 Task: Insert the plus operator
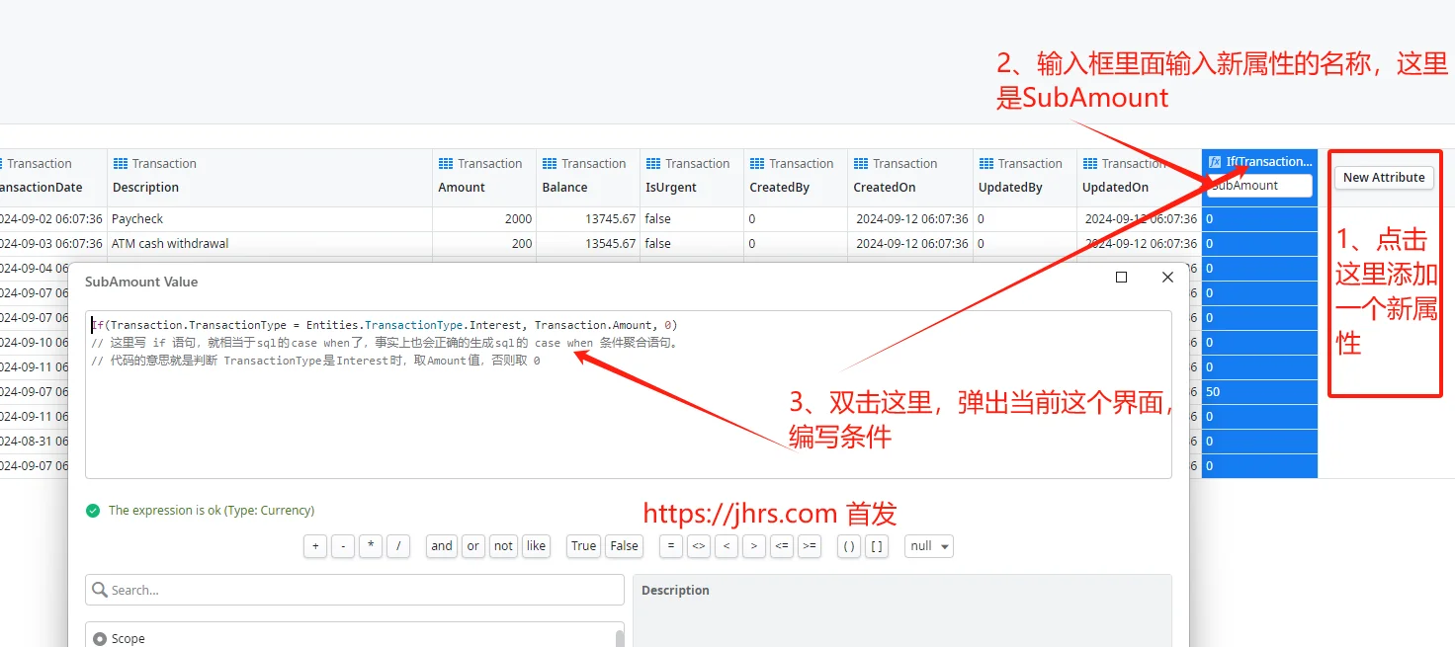pyautogui.click(x=315, y=546)
